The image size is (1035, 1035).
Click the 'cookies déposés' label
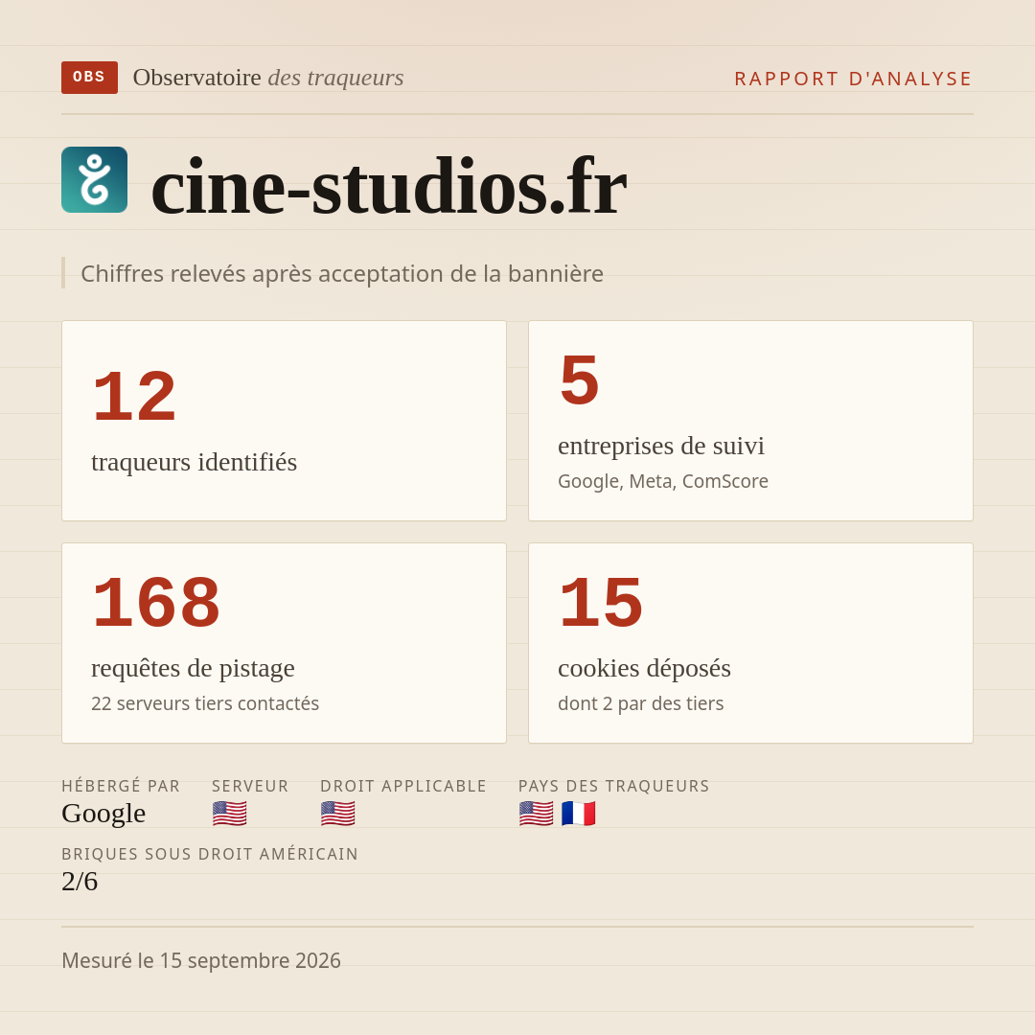(644, 669)
